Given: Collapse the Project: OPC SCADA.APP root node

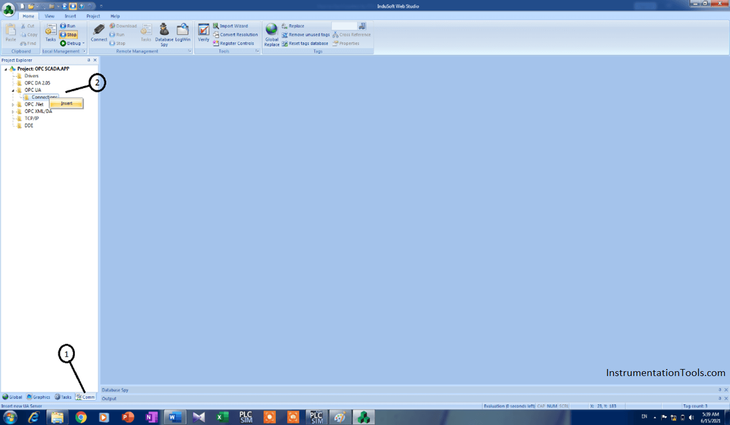Looking at the screenshot, I should [5, 69].
